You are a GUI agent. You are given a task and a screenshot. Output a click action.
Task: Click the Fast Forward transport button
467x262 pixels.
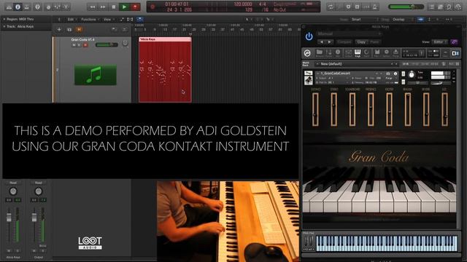[103, 7]
